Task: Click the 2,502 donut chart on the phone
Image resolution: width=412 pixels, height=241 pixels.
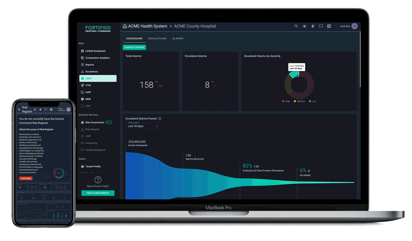Action: tap(59, 173)
